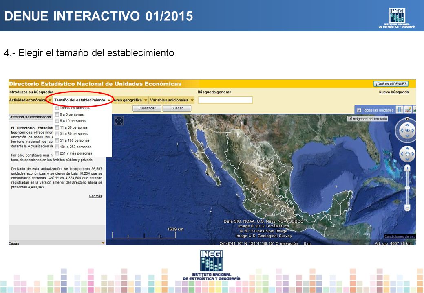Open the Variables adicionales dropdown
Screen dimensions: 424x293
(x=172, y=100)
